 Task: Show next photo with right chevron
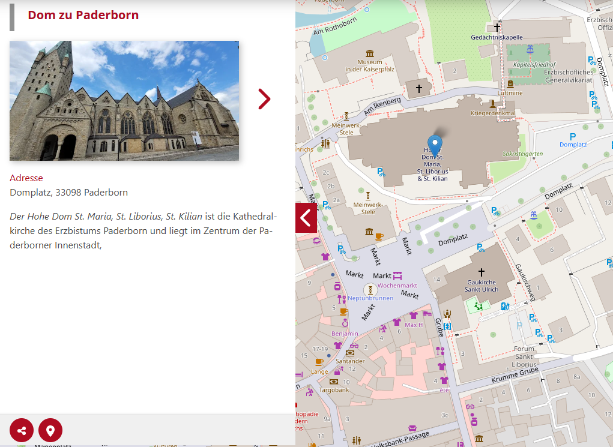pos(264,99)
